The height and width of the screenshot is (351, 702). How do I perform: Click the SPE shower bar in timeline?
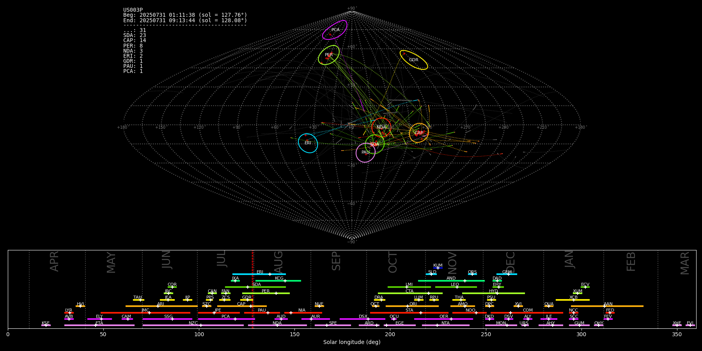333,325
